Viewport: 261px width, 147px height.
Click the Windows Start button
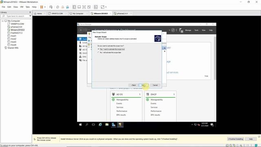pyautogui.click(x=80, y=125)
